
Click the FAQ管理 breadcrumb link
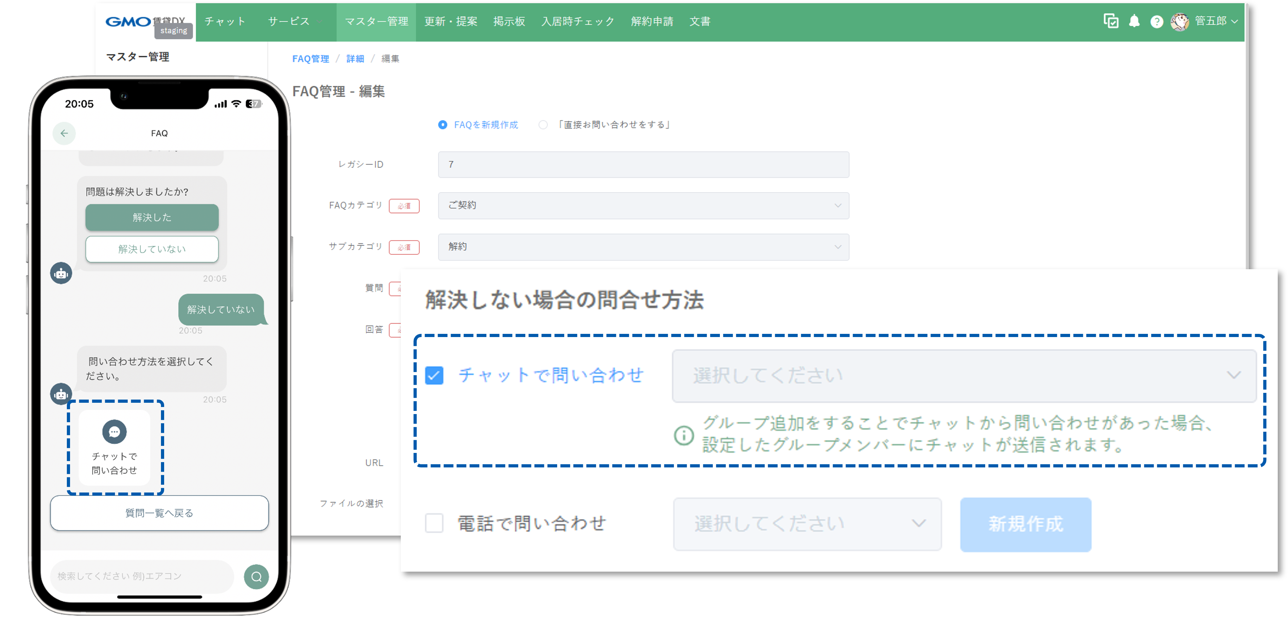click(311, 58)
